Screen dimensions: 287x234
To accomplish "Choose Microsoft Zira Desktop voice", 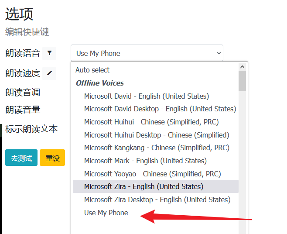I will pyautogui.click(x=157, y=200).
